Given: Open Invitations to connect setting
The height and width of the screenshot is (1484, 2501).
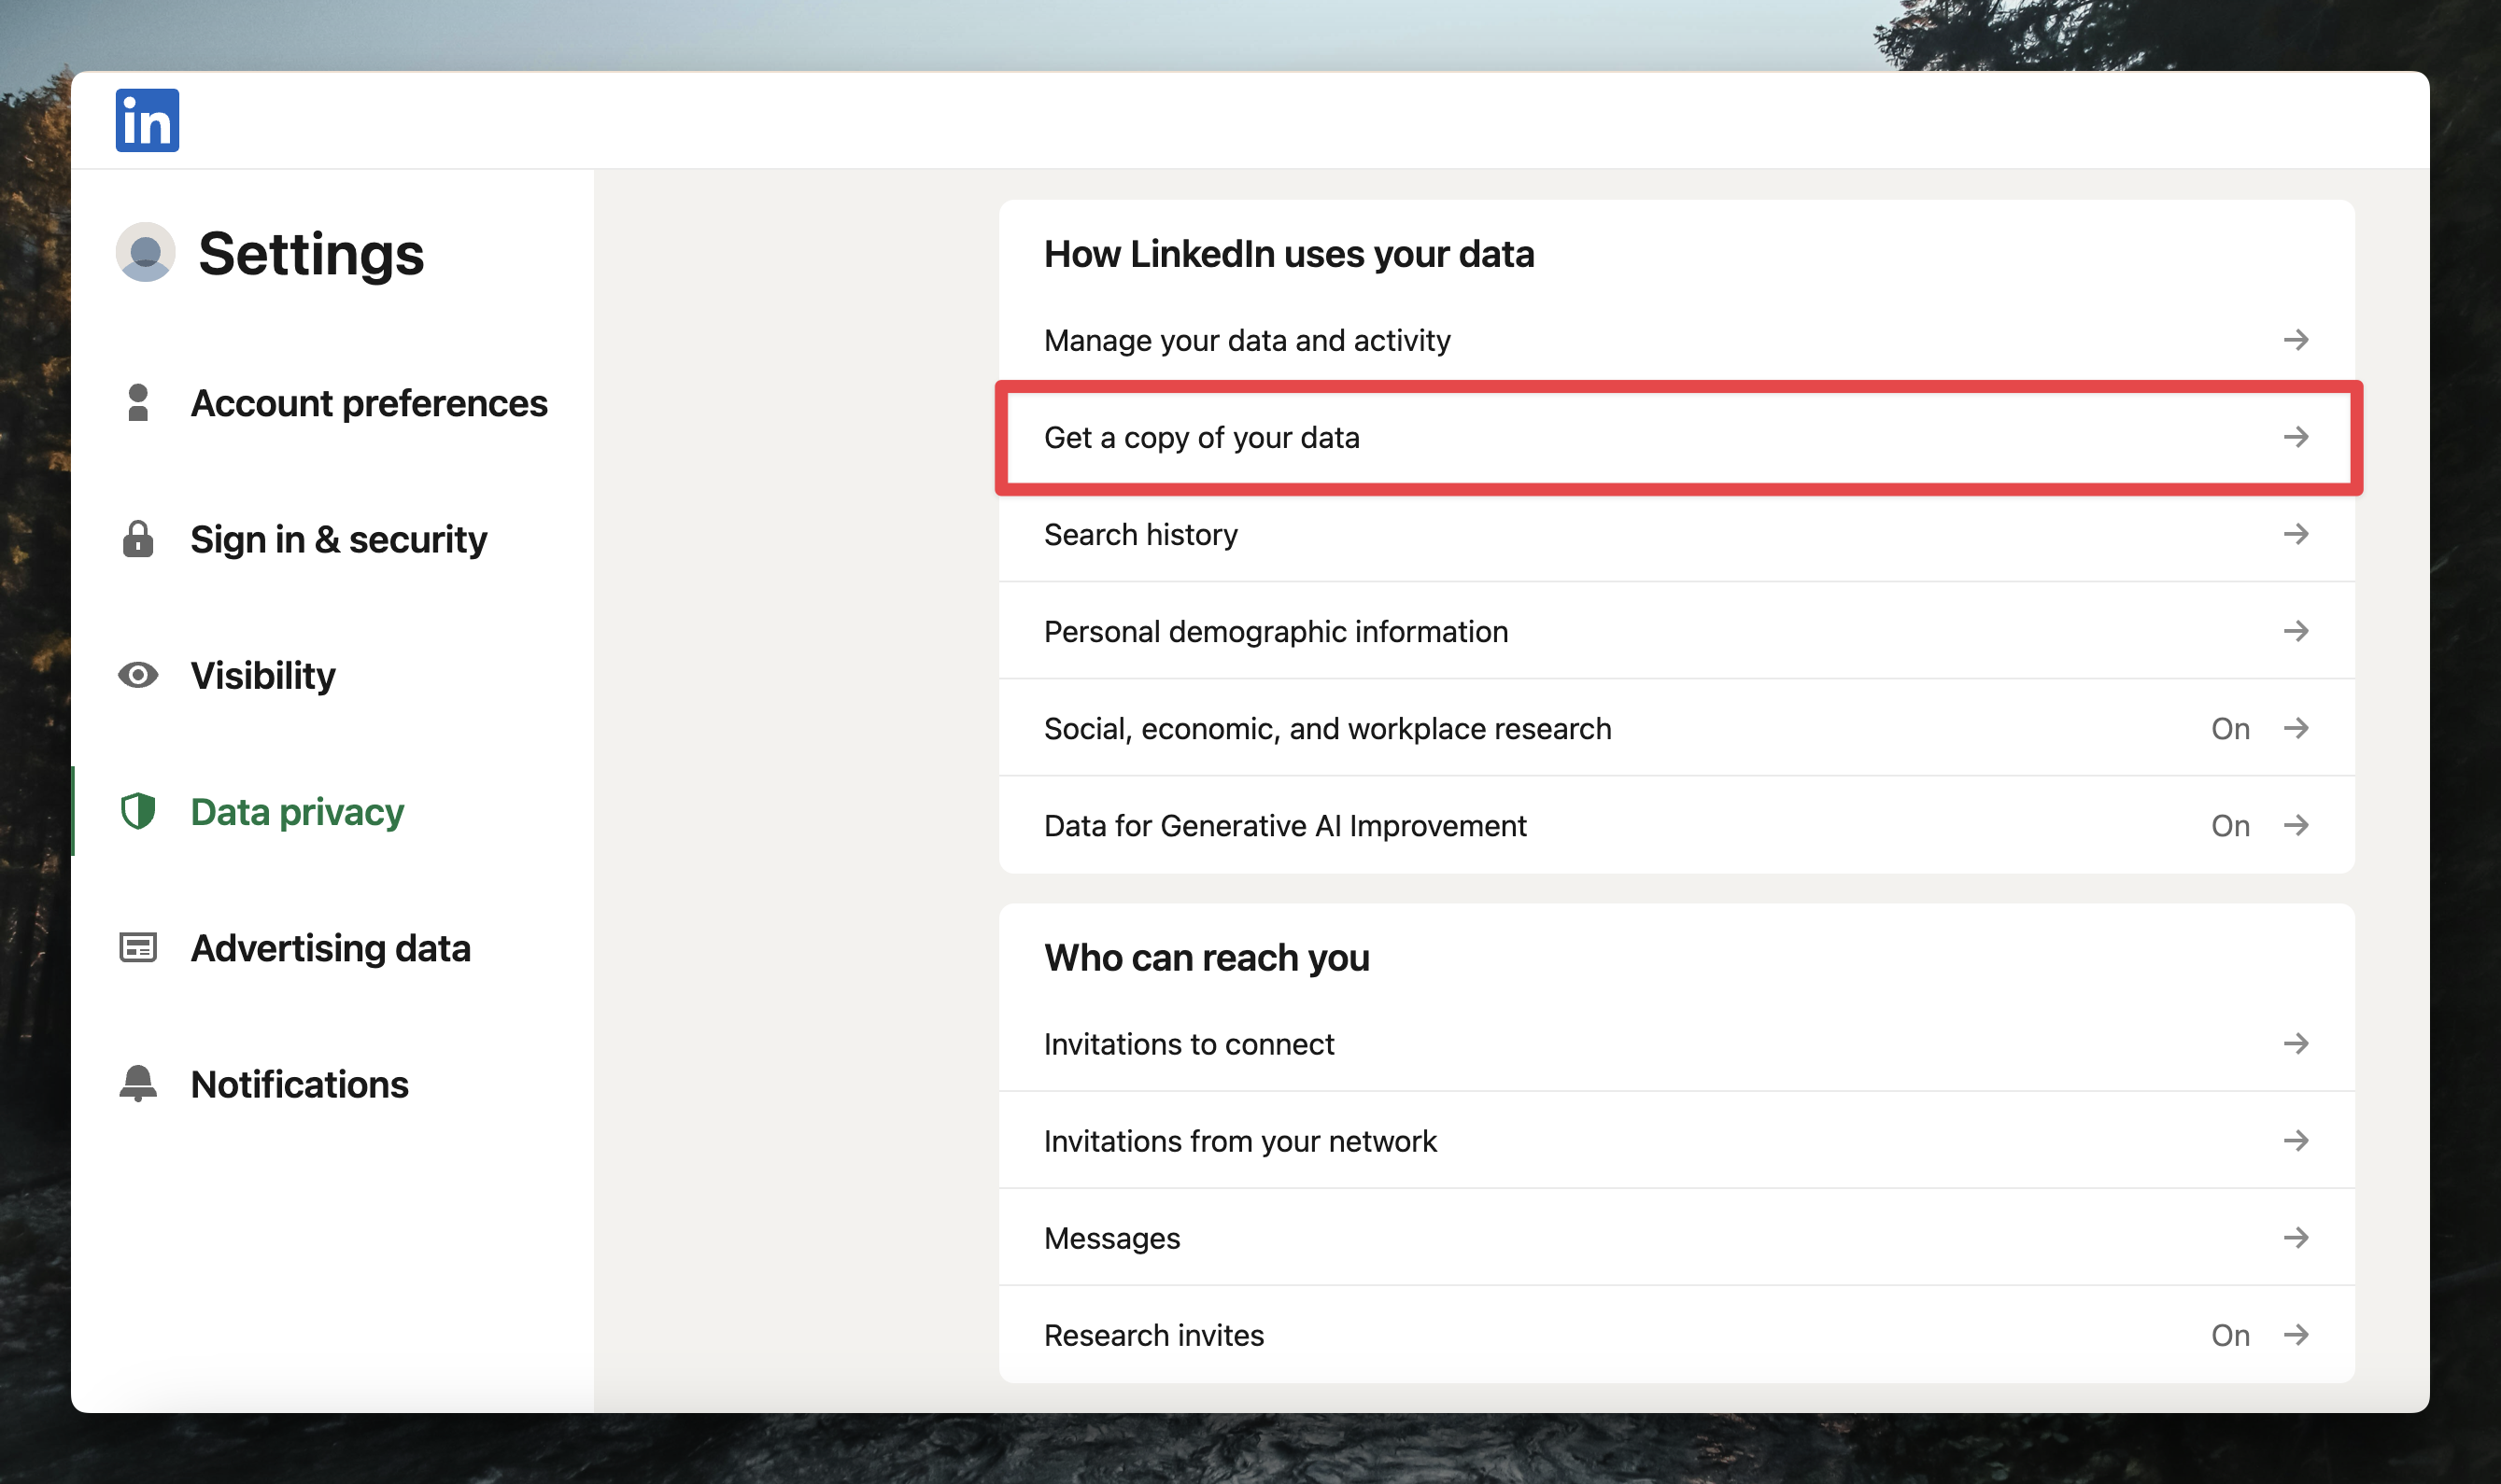Looking at the screenshot, I should pyautogui.click(x=1189, y=1044).
